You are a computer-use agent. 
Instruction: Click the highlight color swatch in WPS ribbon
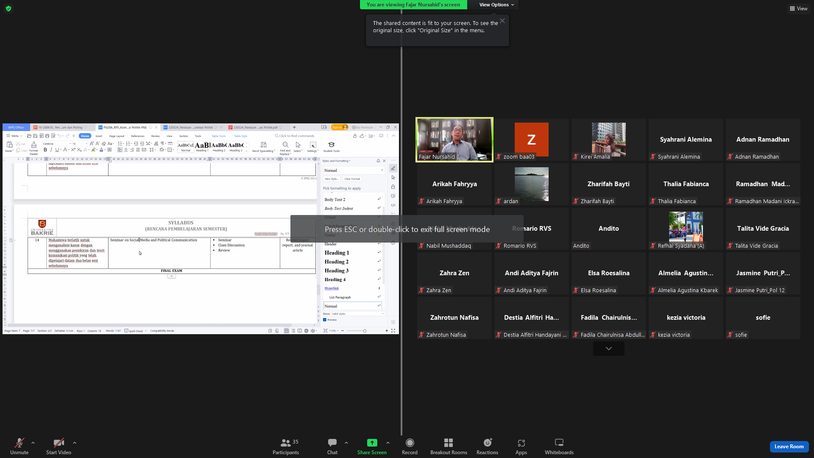[93, 150]
